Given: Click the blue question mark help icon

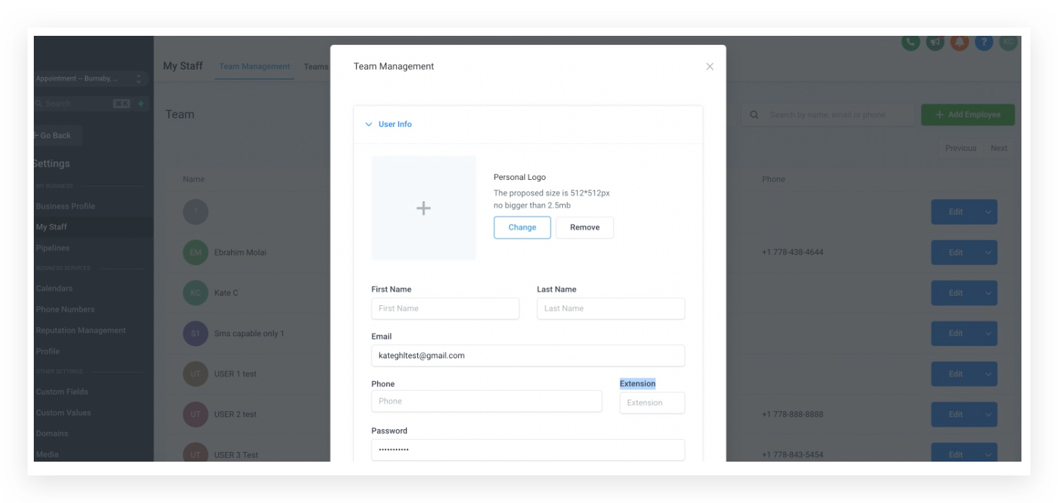Looking at the screenshot, I should pyautogui.click(x=984, y=43).
